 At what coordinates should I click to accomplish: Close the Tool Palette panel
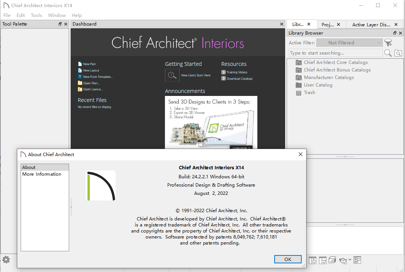pos(66,24)
